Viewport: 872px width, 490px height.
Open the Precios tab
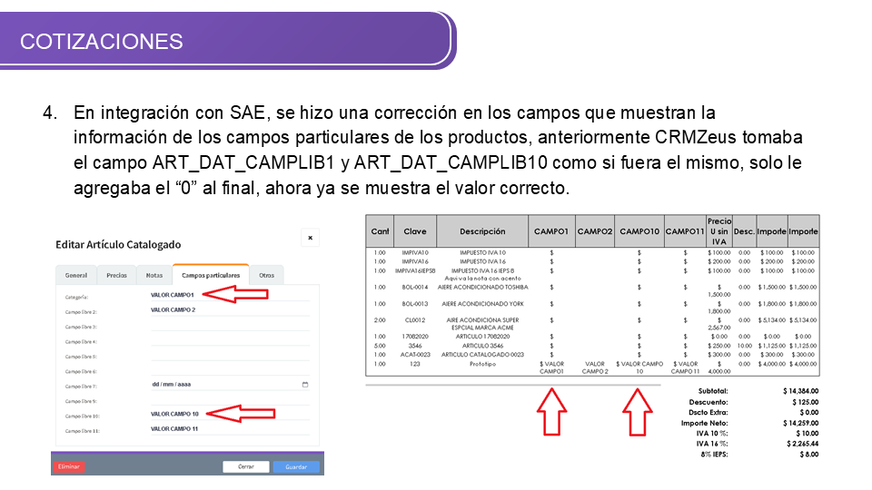tap(117, 275)
